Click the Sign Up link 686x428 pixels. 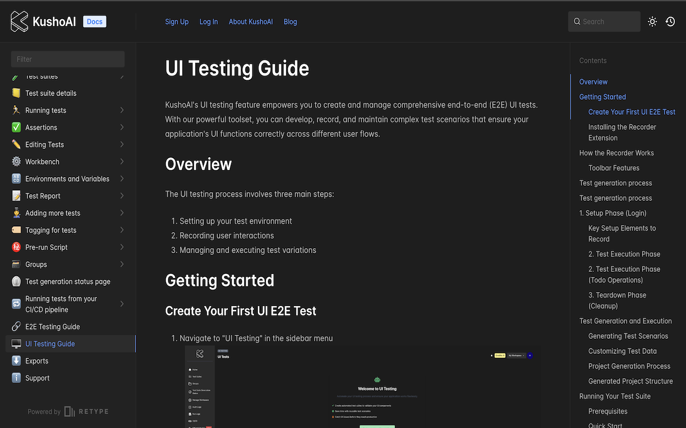(177, 21)
